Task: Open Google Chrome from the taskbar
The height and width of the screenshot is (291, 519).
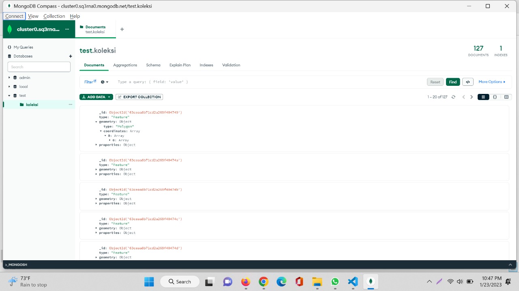Action: click(x=264, y=281)
